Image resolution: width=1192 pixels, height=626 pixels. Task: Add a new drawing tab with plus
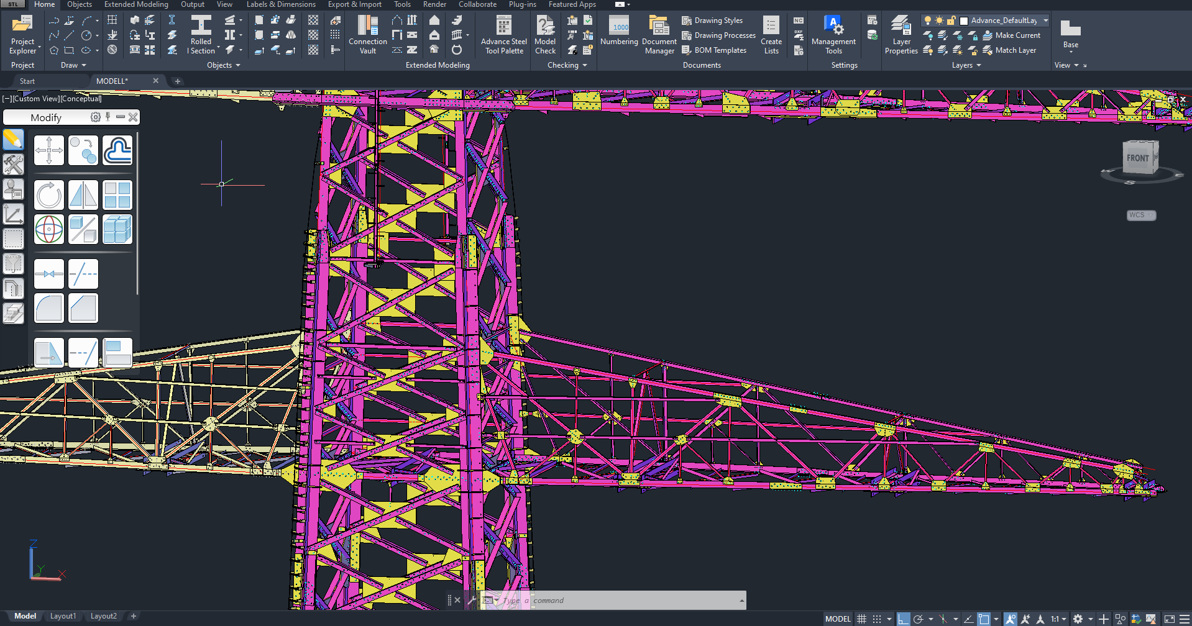(x=177, y=81)
